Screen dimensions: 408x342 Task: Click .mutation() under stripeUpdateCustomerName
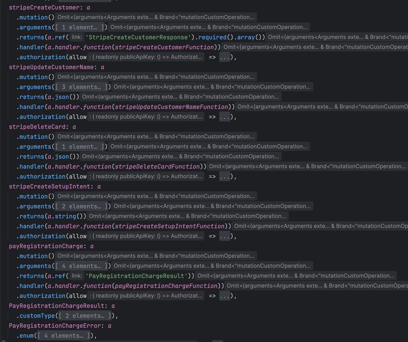pyautogui.click(x=35, y=77)
